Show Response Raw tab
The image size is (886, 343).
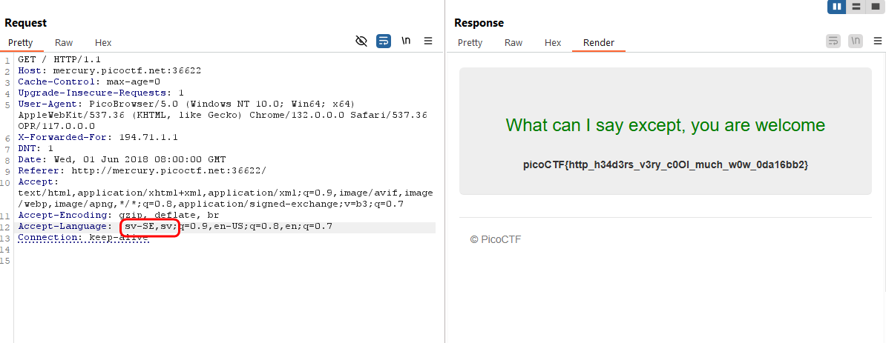(513, 43)
